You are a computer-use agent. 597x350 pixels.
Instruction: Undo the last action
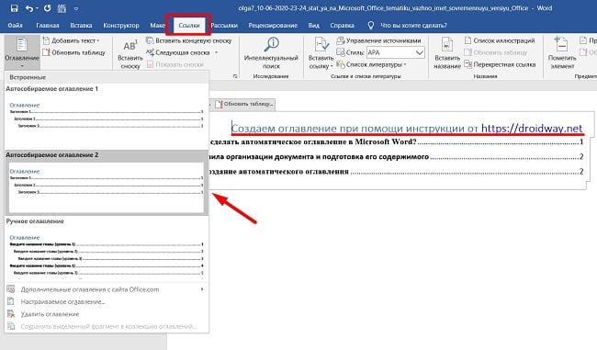(x=29, y=8)
